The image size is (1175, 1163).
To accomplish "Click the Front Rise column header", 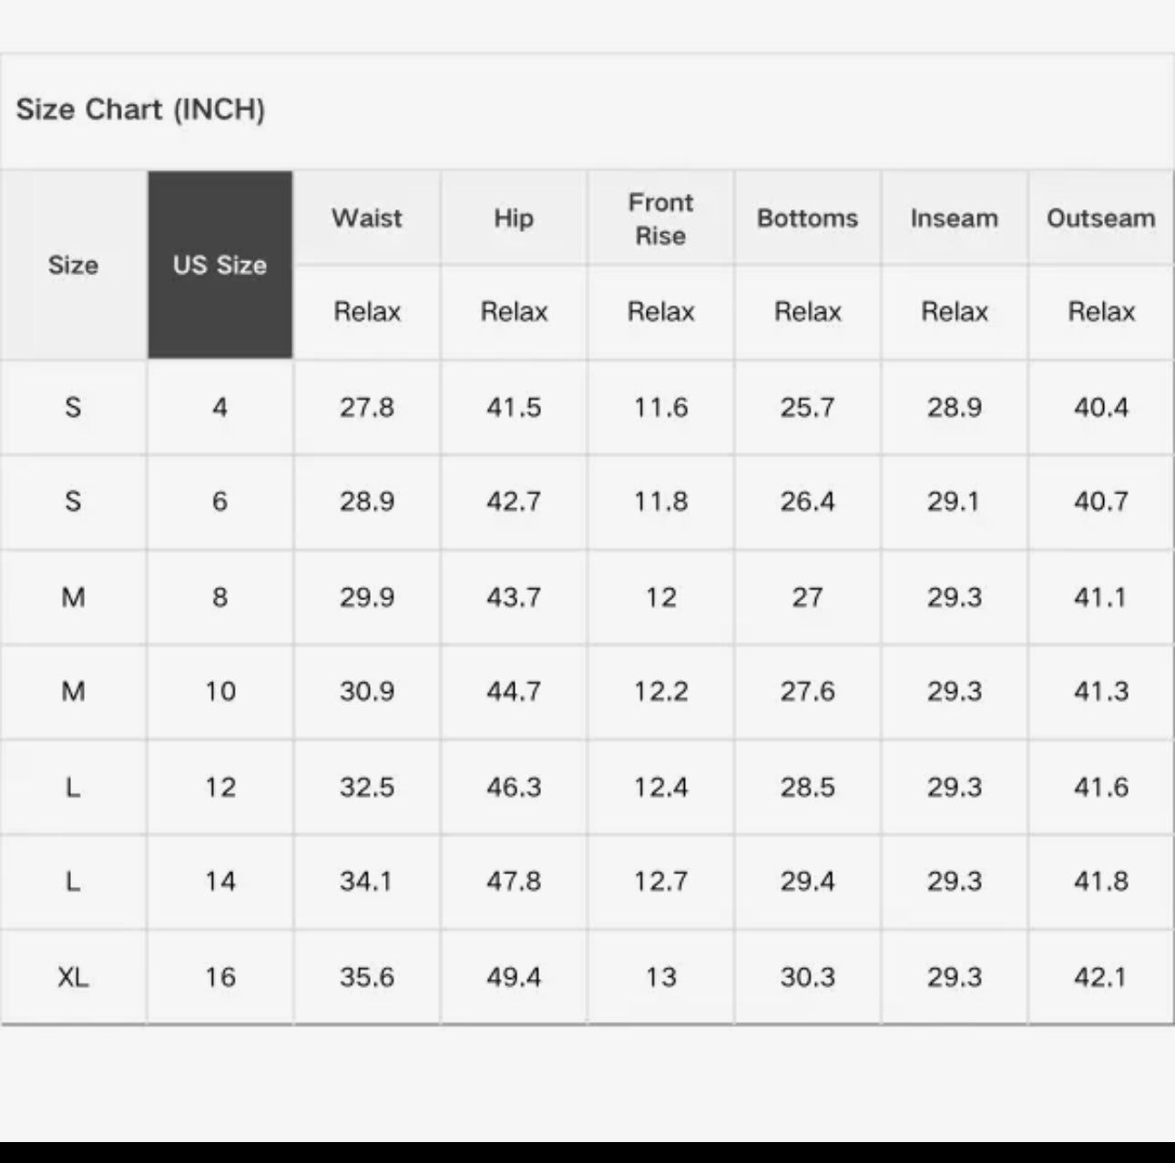I will [660, 219].
